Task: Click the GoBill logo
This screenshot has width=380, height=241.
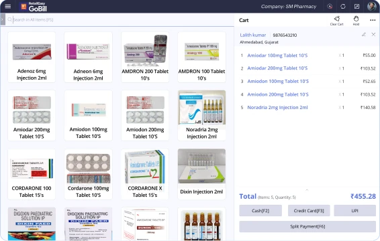Action: click(x=34, y=7)
